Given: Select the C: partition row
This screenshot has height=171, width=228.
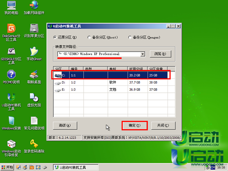Looking at the screenshot, I should (x=111, y=75).
